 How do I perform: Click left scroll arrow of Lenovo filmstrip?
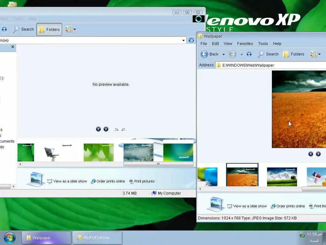point(20,164)
